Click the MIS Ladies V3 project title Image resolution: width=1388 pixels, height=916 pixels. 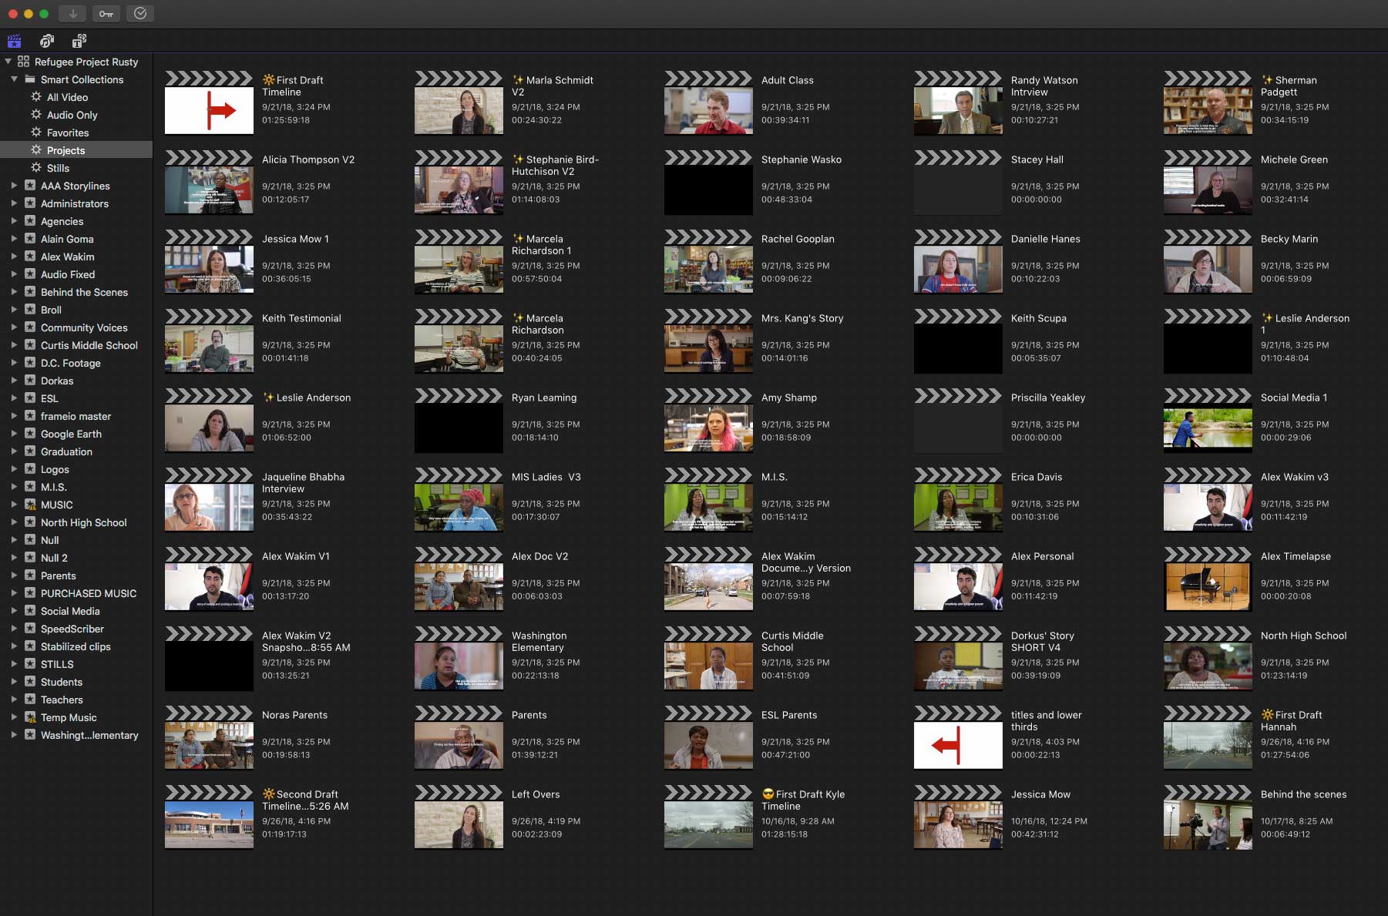[x=546, y=477]
